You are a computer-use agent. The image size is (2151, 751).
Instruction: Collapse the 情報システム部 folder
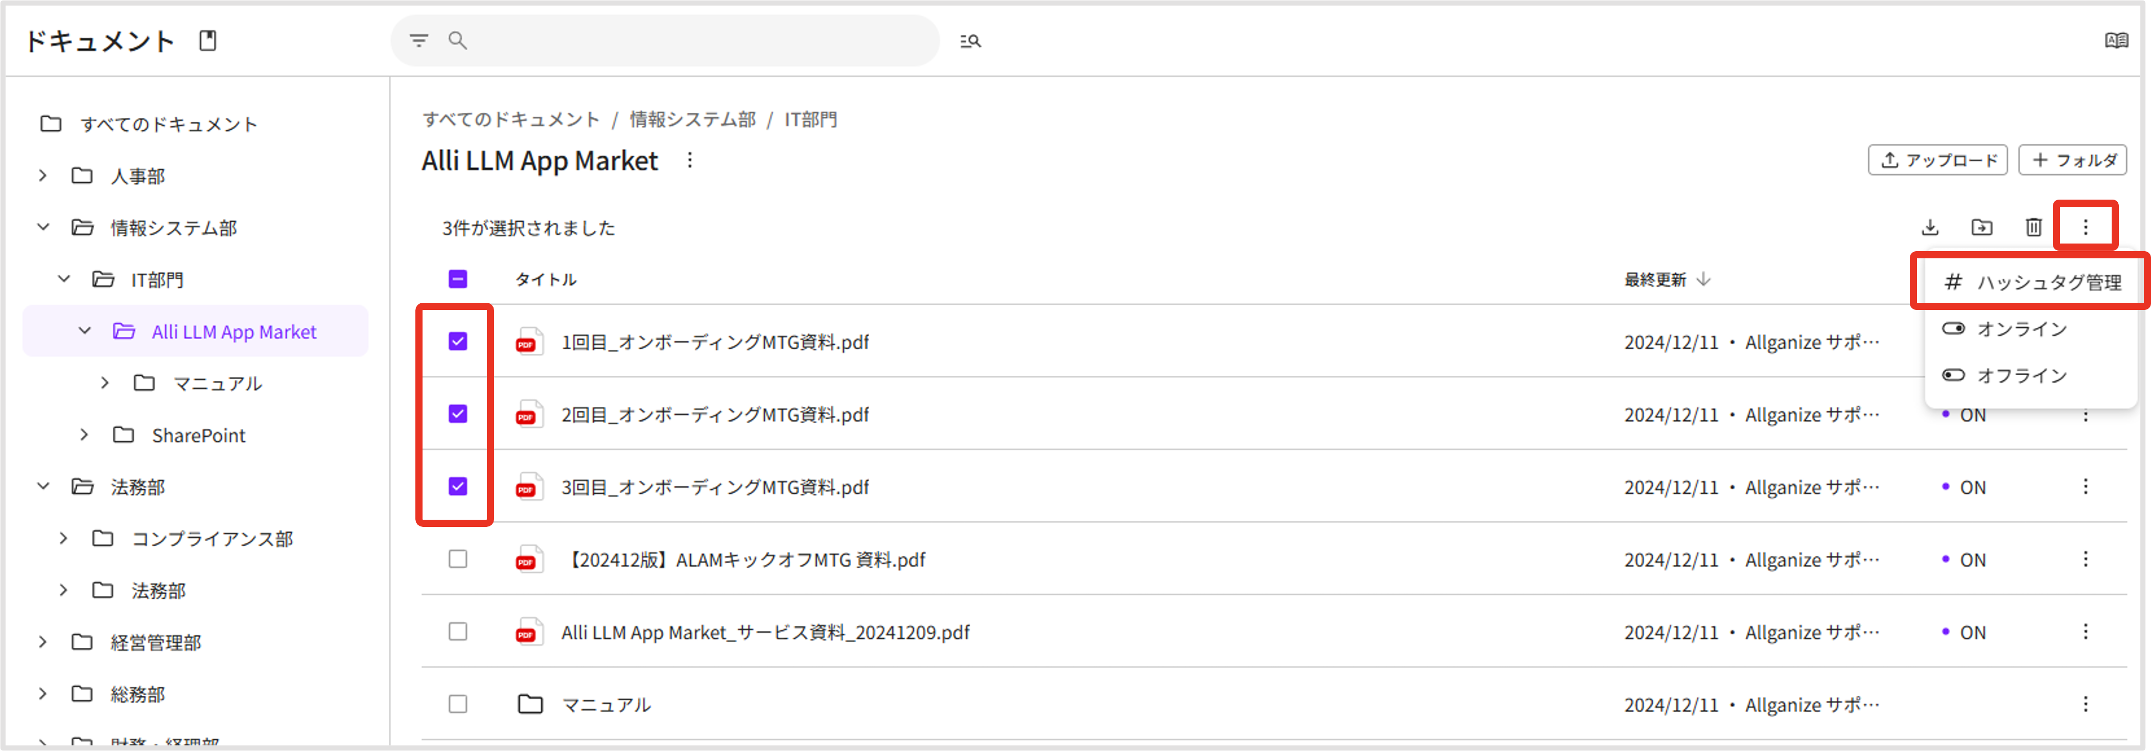42,227
